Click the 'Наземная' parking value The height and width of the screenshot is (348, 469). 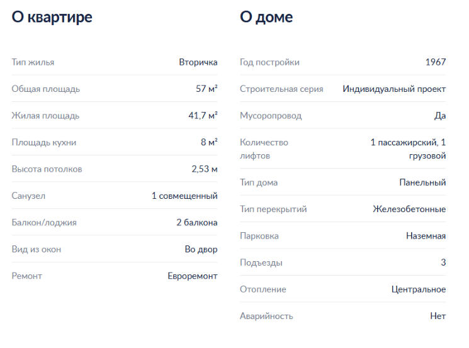[x=426, y=236]
